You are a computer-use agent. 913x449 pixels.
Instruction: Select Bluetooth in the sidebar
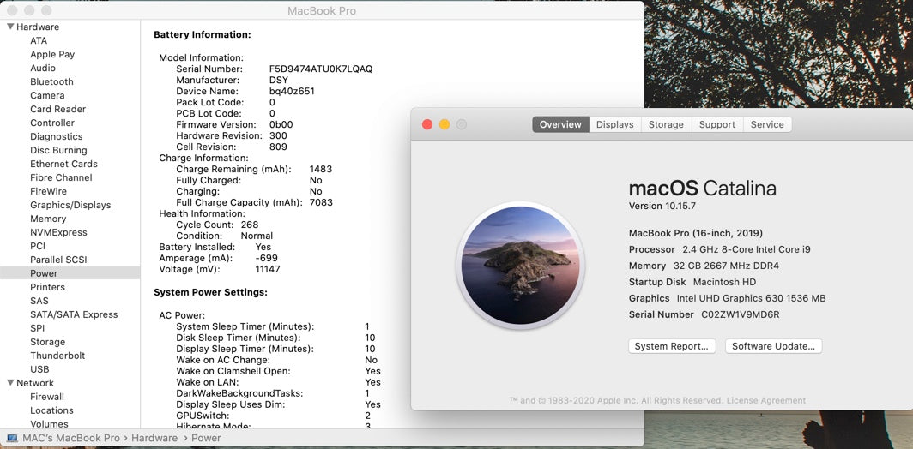pos(51,81)
